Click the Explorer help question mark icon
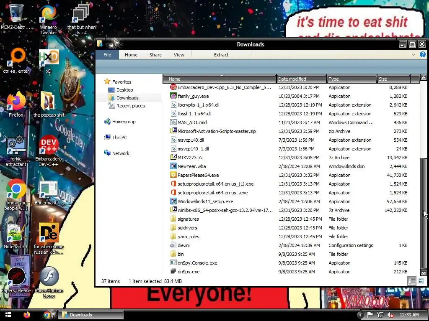Screen dimensions: 429x321 [422, 55]
